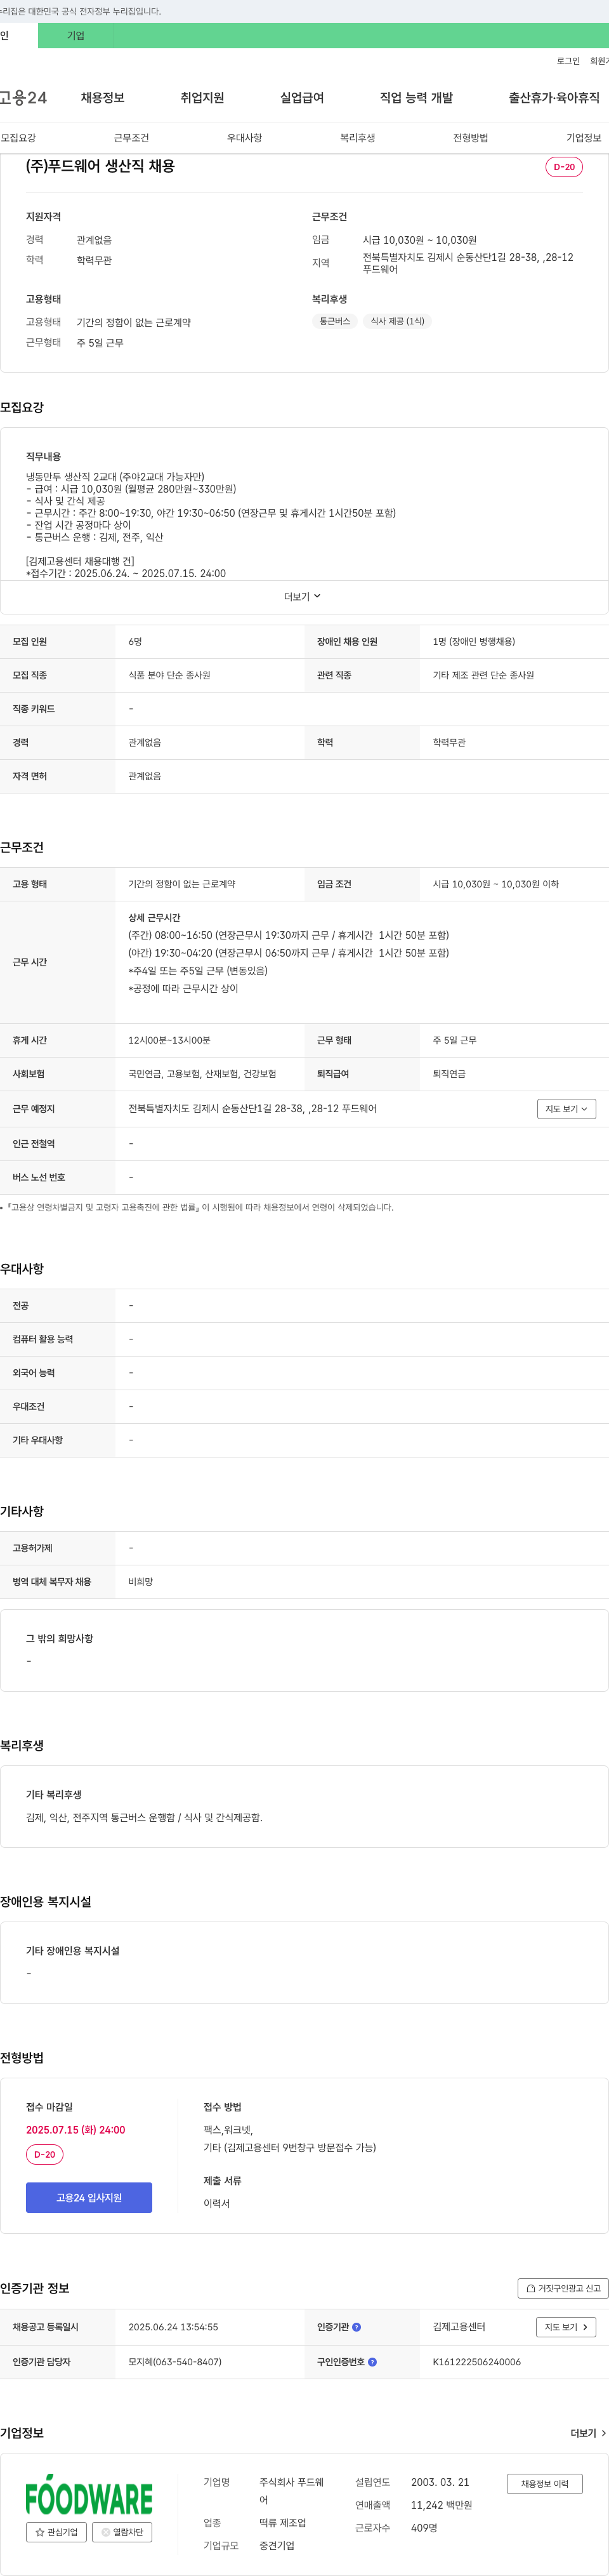Click the 통근버스 benefit tag
This screenshot has height=2576, width=609.
(335, 321)
